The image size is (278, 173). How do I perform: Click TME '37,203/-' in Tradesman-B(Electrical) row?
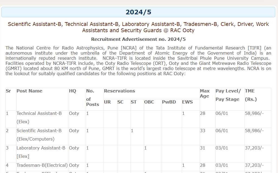tap(254, 165)
